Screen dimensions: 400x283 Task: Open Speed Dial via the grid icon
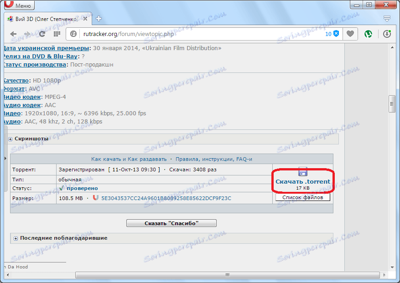click(x=56, y=34)
